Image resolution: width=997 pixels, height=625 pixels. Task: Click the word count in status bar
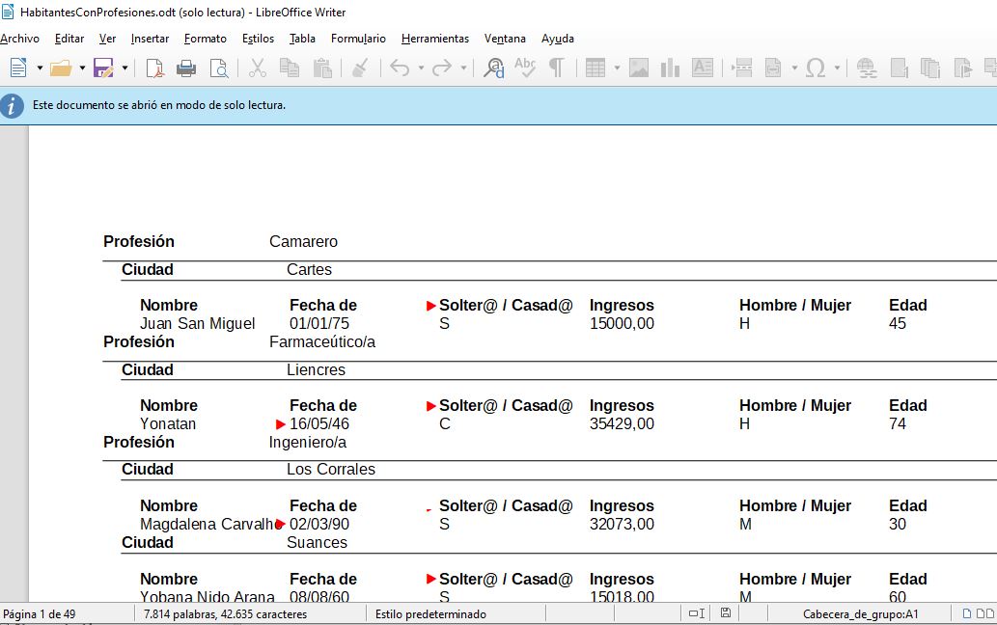click(x=225, y=614)
